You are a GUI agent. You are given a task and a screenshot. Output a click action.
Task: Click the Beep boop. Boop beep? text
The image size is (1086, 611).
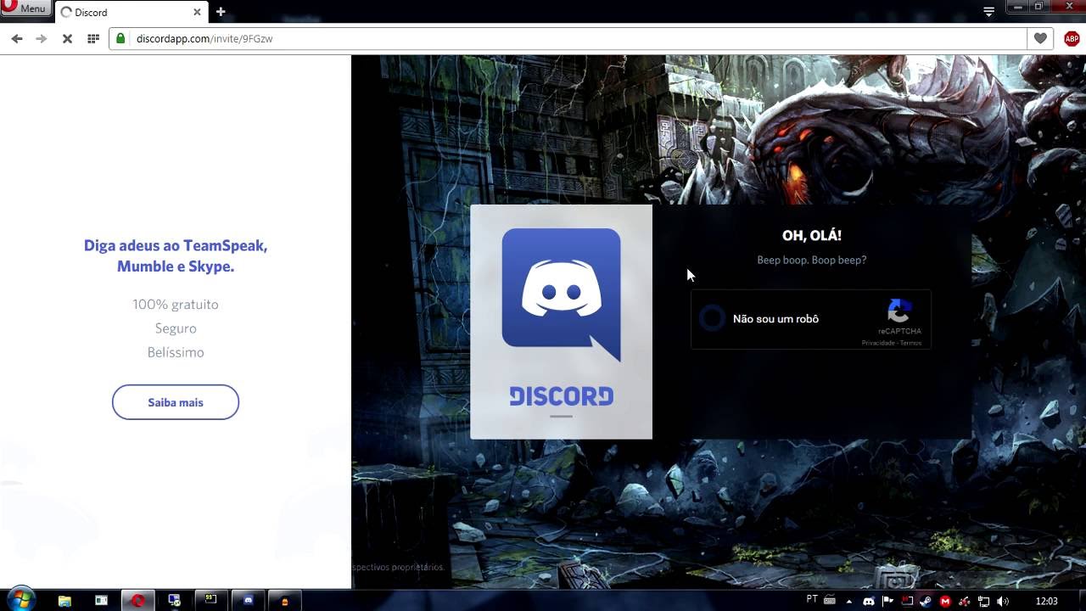812,261
